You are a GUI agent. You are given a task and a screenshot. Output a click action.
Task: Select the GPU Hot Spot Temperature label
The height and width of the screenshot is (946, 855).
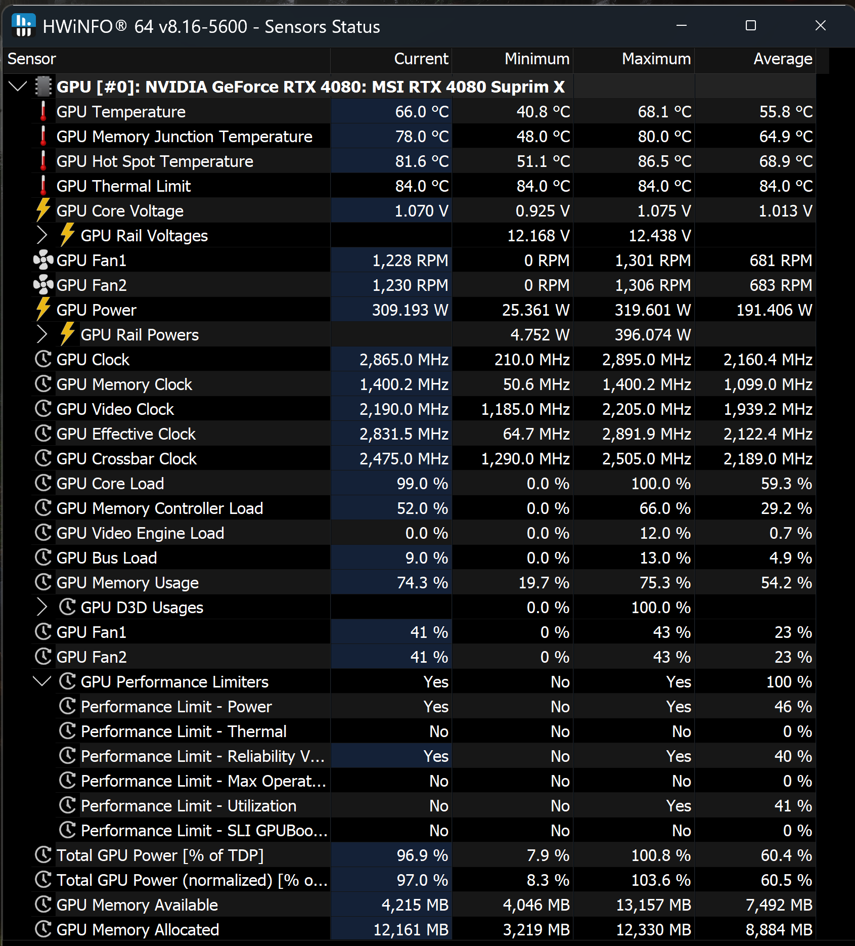coord(155,161)
